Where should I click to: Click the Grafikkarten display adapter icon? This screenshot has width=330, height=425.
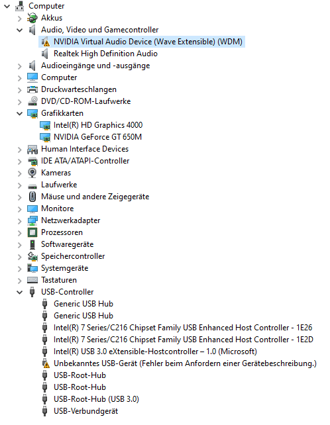pyautogui.click(x=32, y=113)
